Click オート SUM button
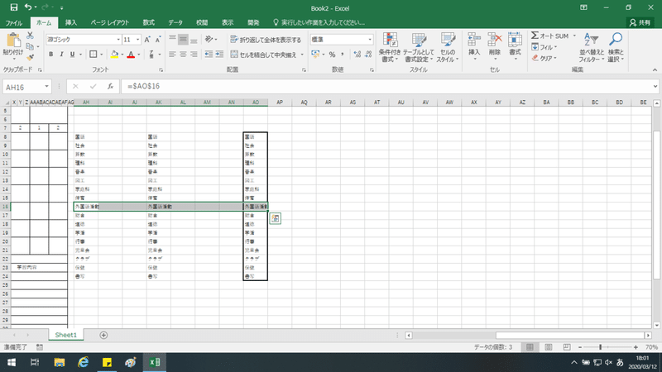The image size is (662, 372). (x=550, y=36)
